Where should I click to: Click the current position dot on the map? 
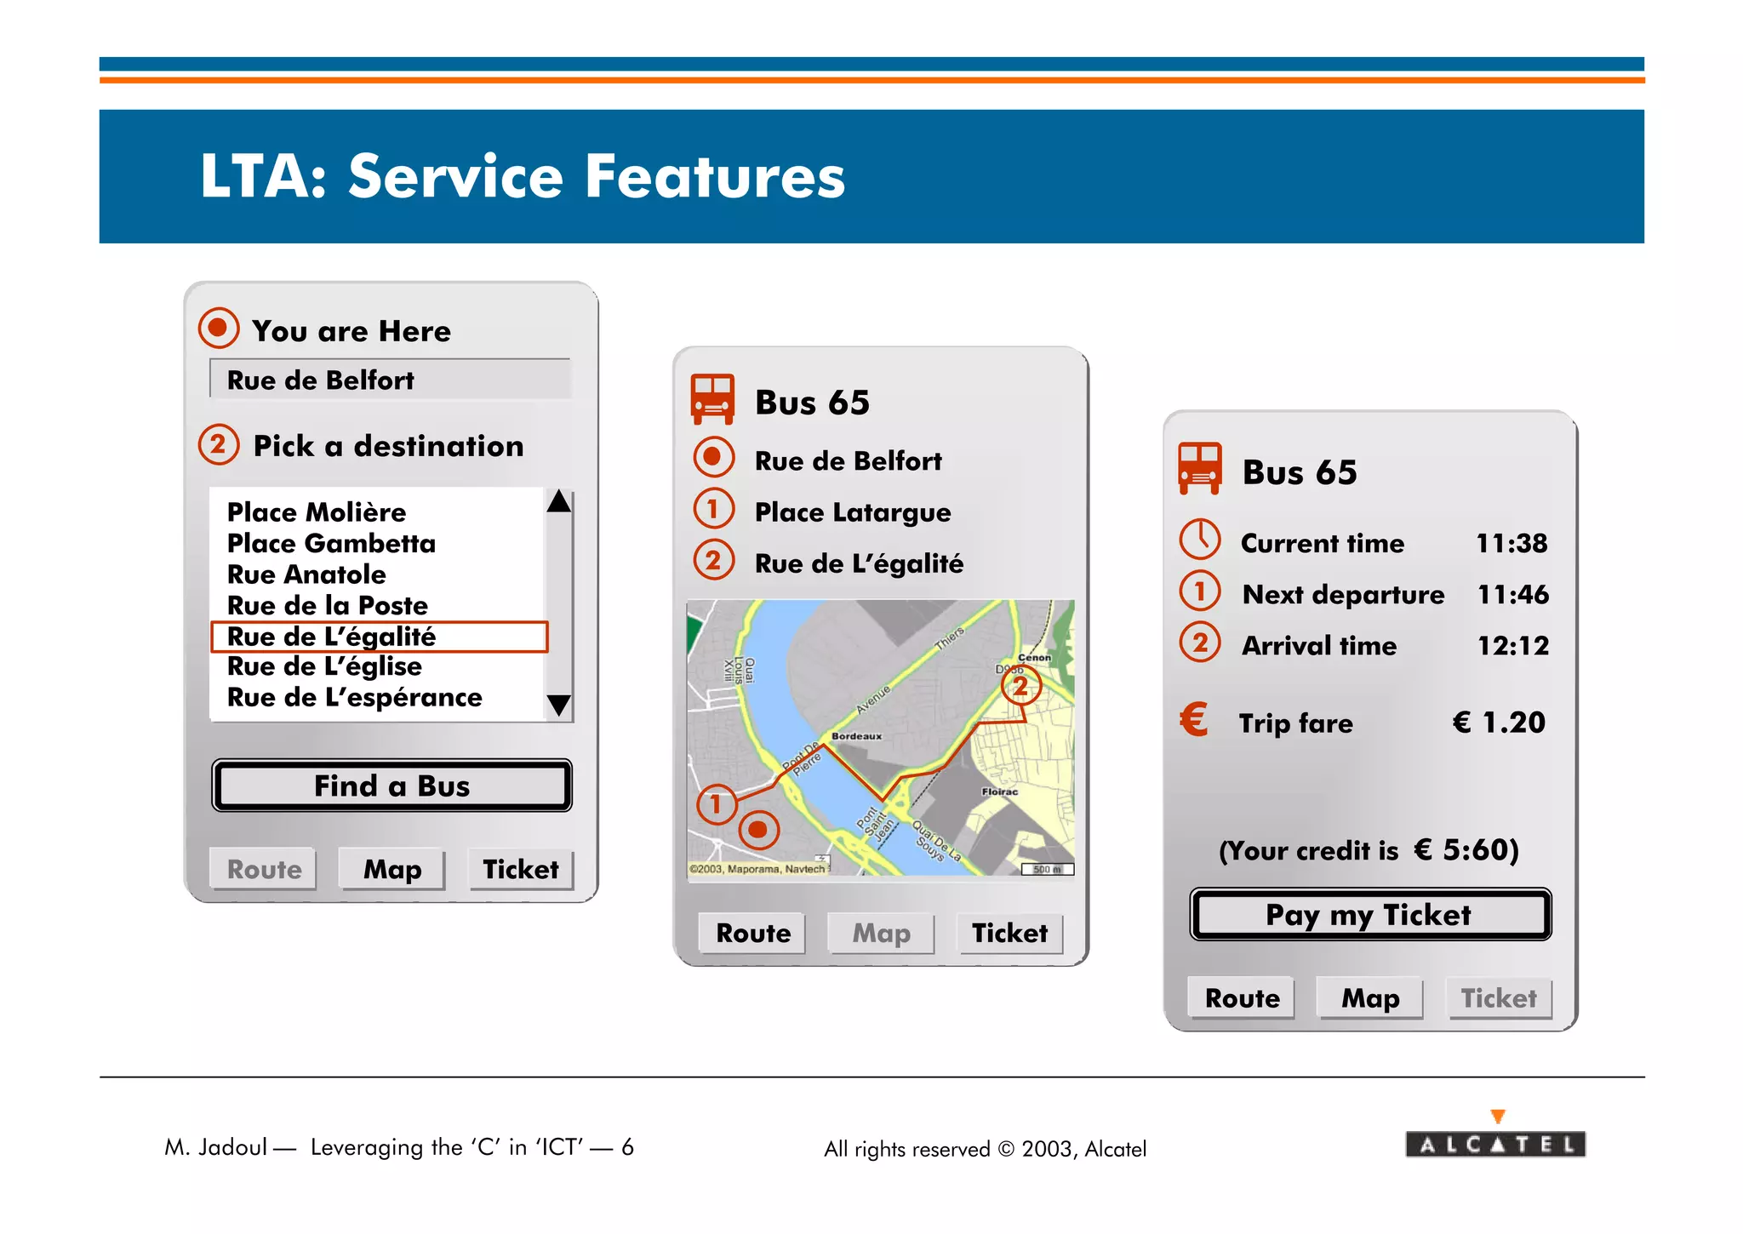point(758,830)
